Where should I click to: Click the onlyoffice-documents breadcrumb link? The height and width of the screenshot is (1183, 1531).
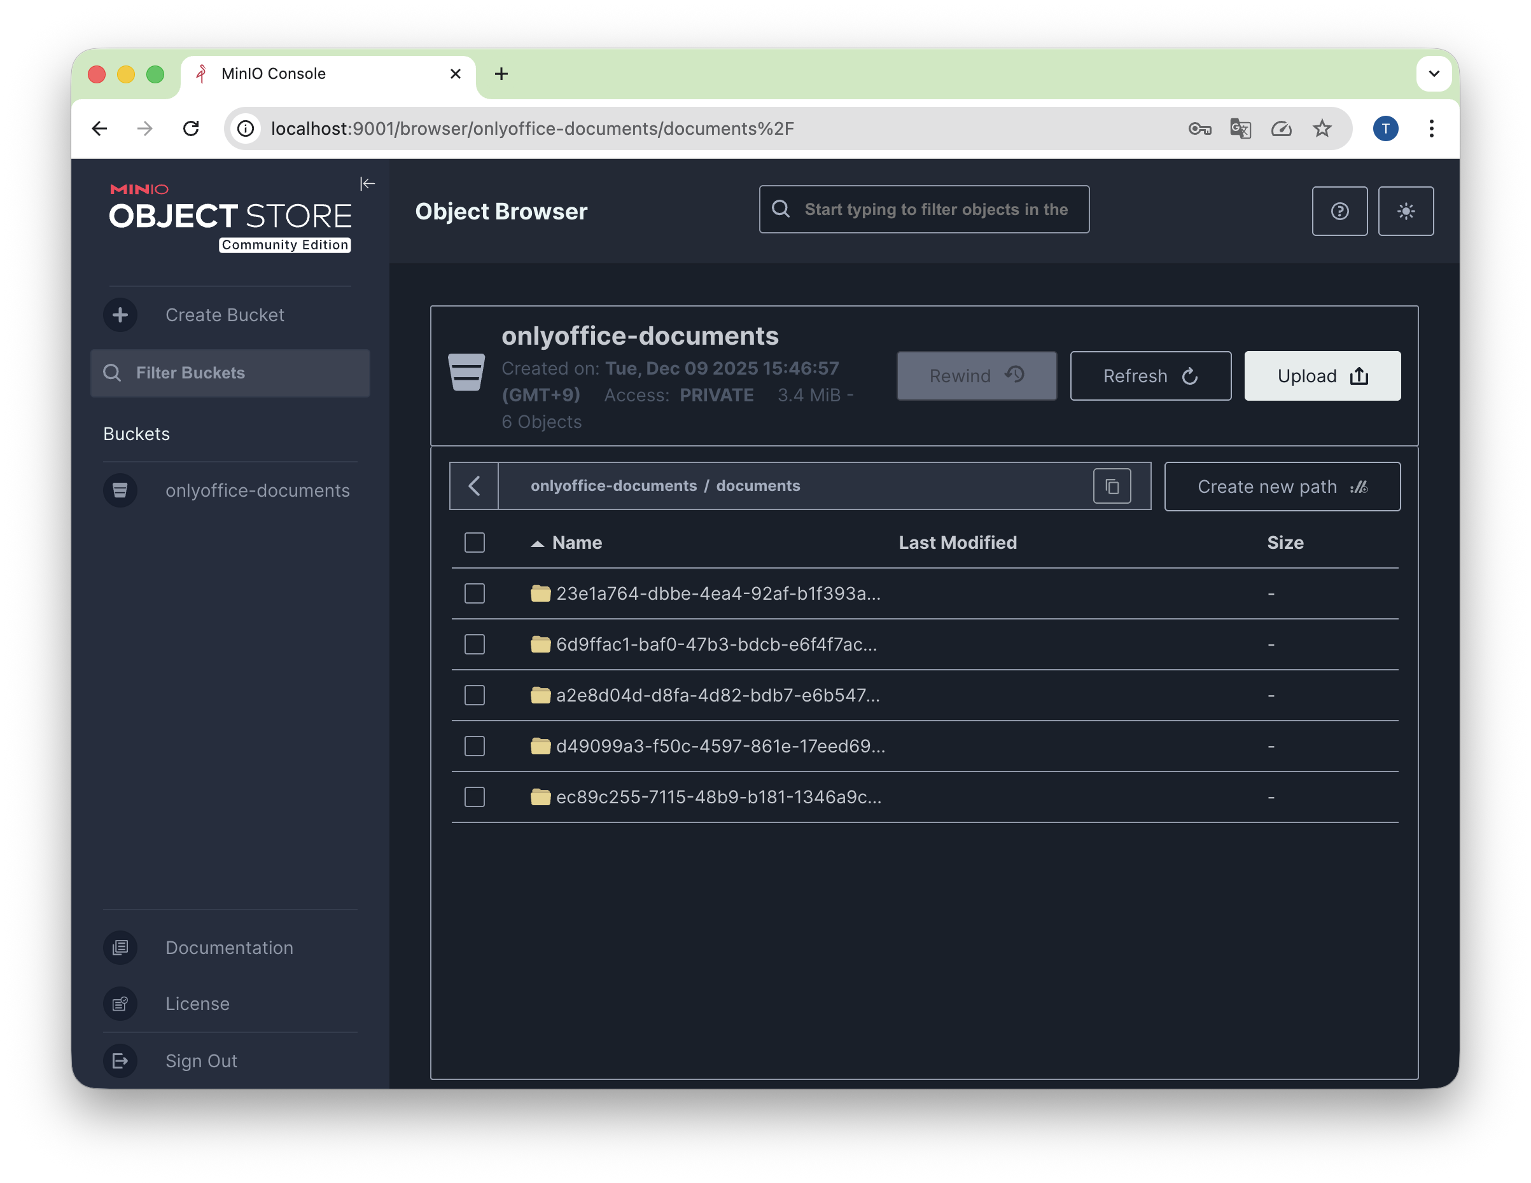point(613,486)
